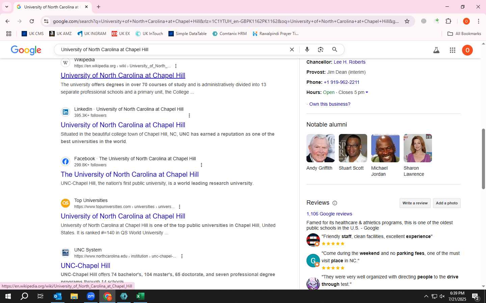486x303 pixels.
Task: Open Stuart Scott alumni thumbnail
Action: tap(353, 148)
